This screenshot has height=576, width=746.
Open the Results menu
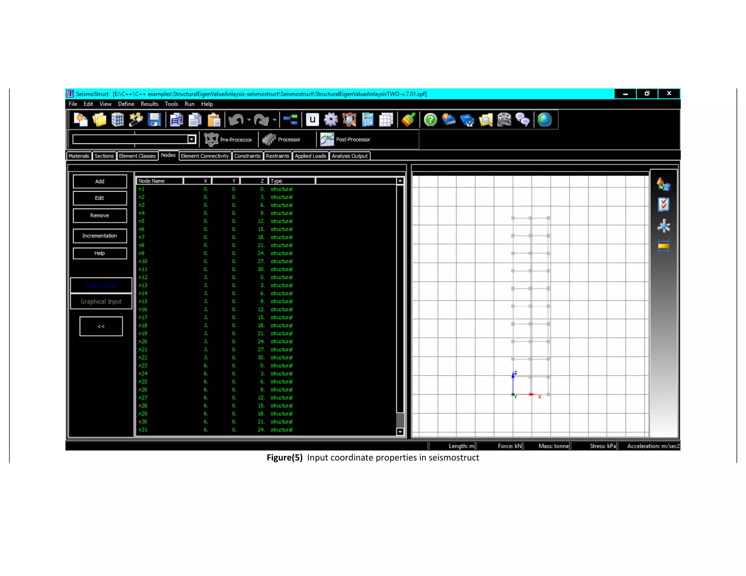[x=149, y=104]
